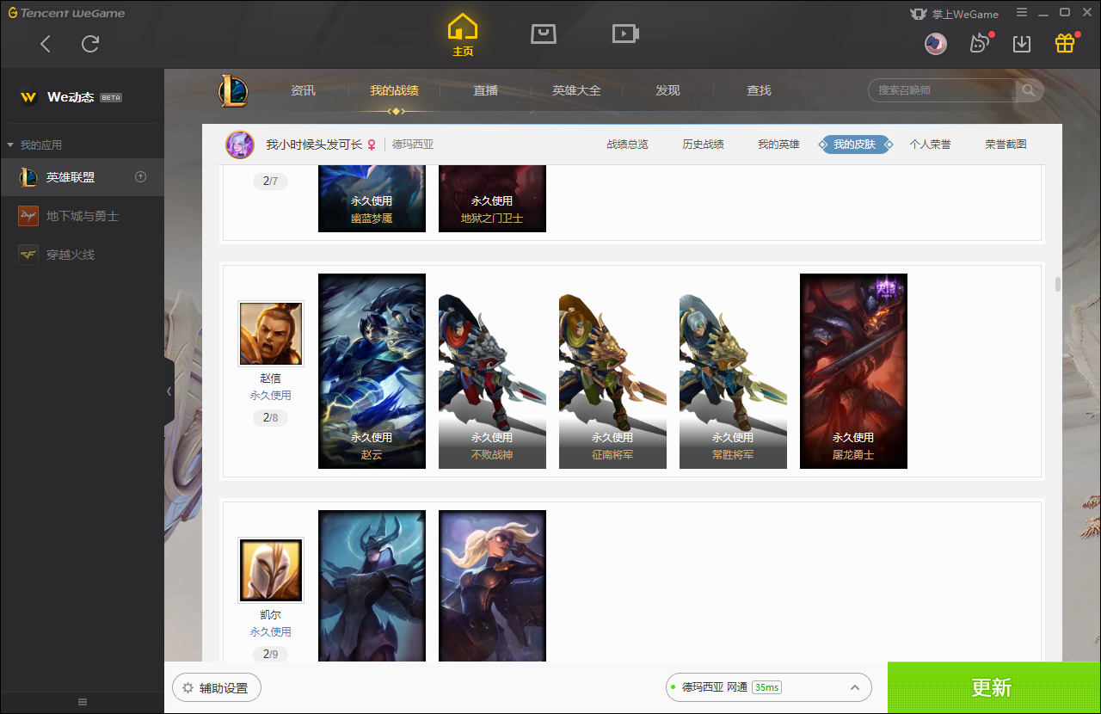Click the update arrow icon beside 英雄联盟
The height and width of the screenshot is (714, 1101).
tap(141, 177)
